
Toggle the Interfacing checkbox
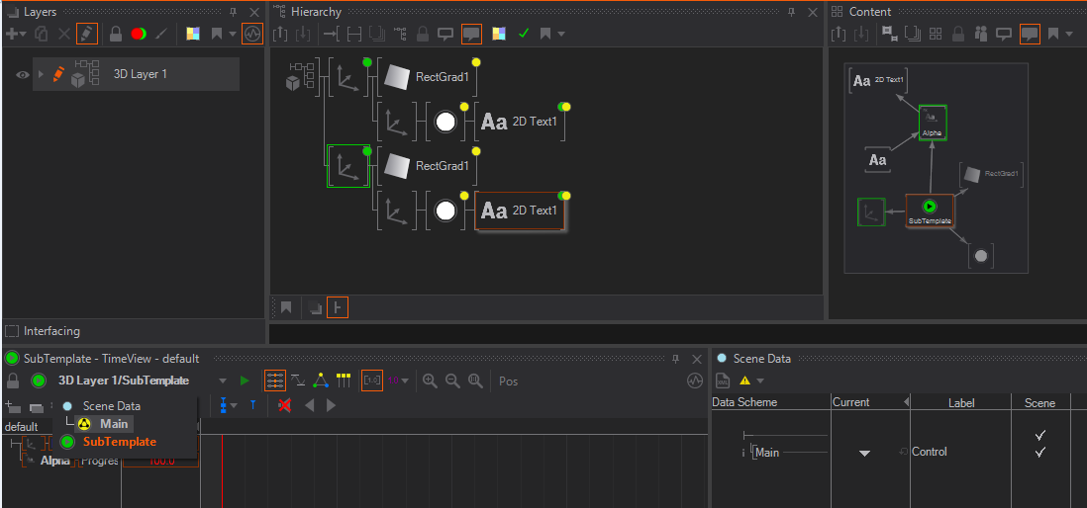tap(12, 331)
